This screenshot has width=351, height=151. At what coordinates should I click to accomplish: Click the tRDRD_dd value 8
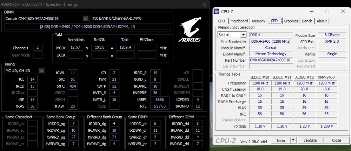click(x=198, y=124)
